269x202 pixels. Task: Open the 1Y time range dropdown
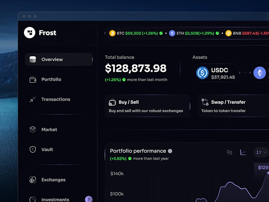tap(261, 153)
